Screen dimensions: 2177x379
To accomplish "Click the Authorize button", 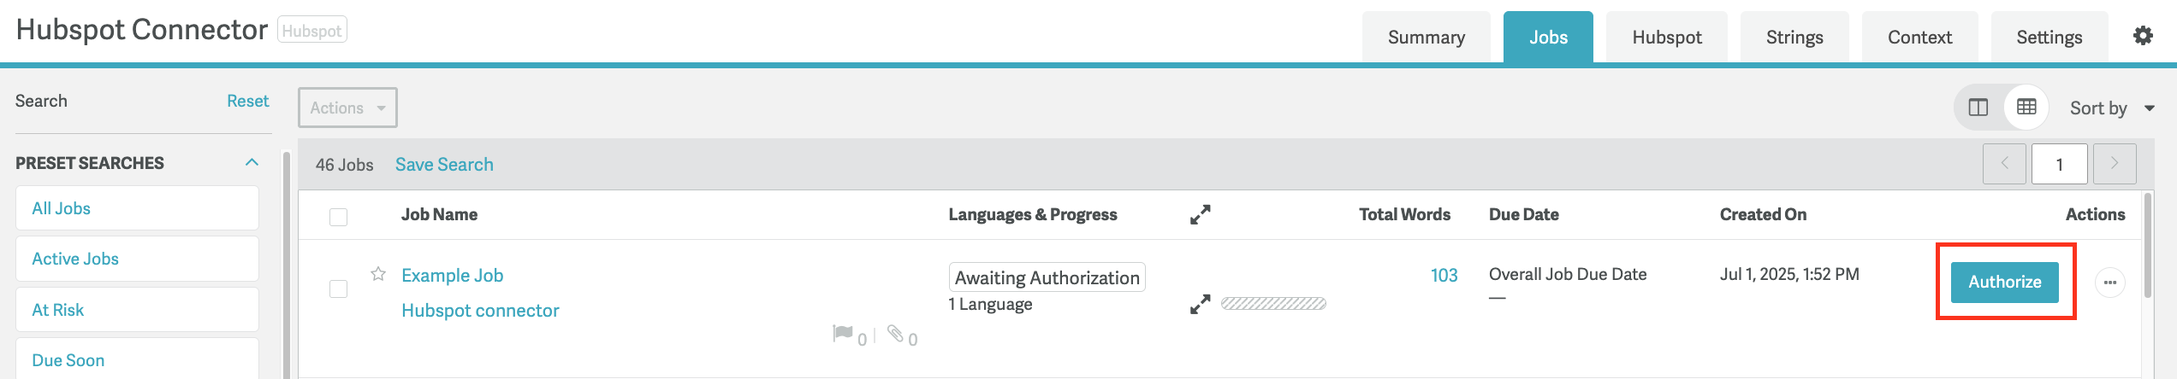I will click(x=2005, y=283).
